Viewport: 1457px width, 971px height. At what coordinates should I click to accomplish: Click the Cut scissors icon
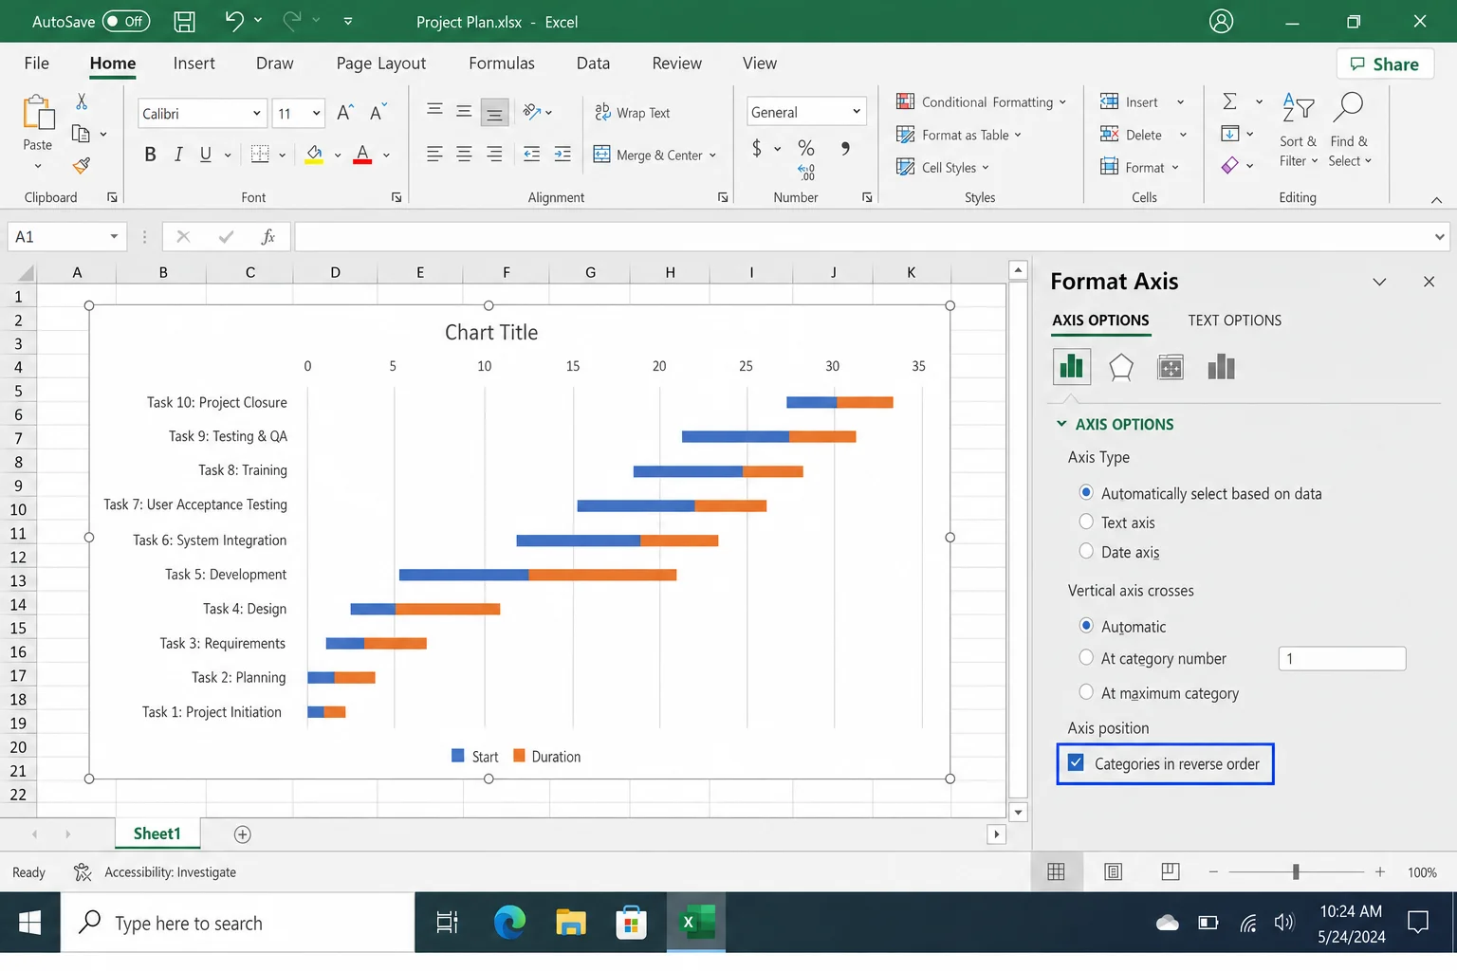(x=82, y=101)
